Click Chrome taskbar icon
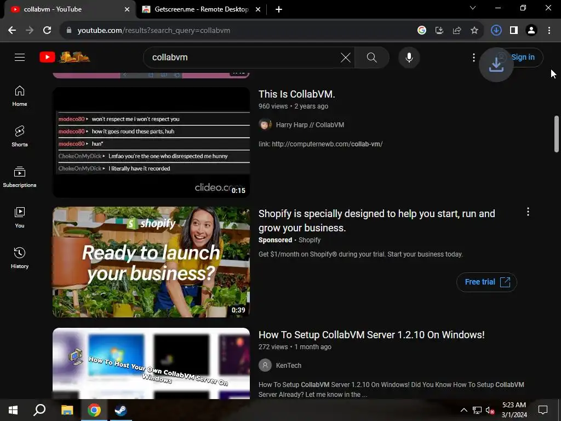Screen dimensions: 561x421 tap(94, 410)
